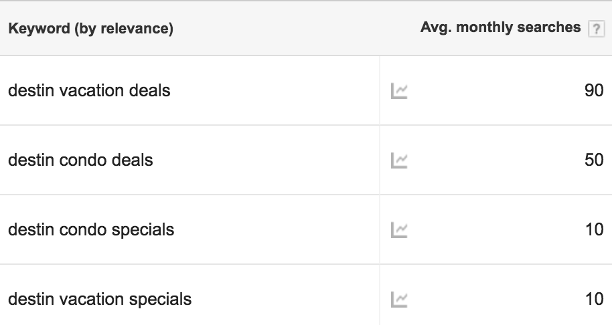Click the 10 value for destin vacation specials
The image size is (612, 325).
pyautogui.click(x=595, y=300)
